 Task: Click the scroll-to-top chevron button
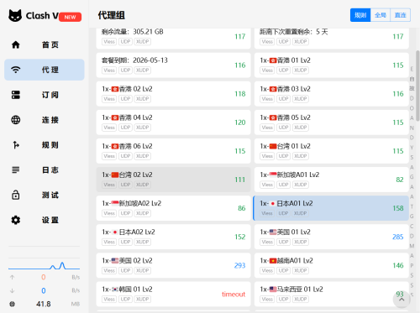click(x=402, y=300)
